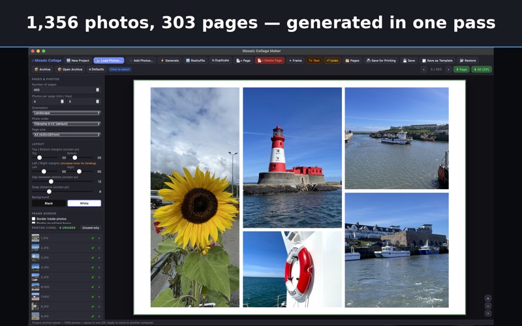Image resolution: width=522 pixels, height=326 pixels.
Task: Open the Page size dropdown showing A3
Action: (x=67, y=135)
